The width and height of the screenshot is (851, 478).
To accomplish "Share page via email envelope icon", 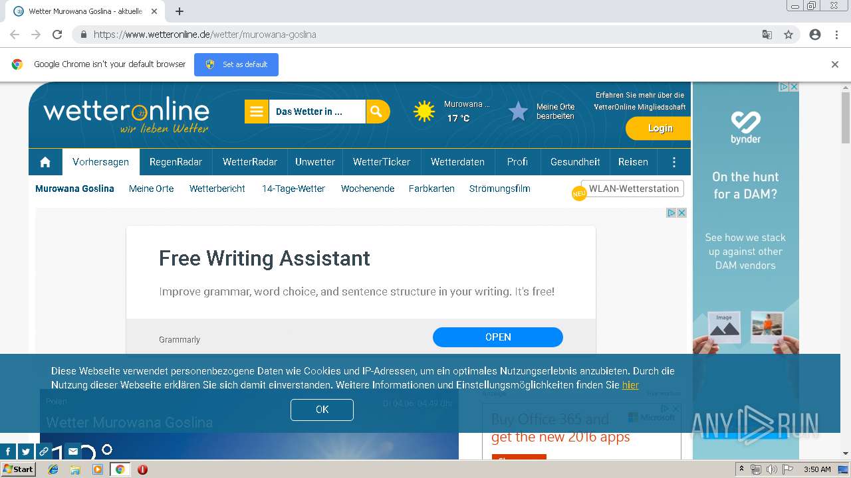I will (x=73, y=451).
